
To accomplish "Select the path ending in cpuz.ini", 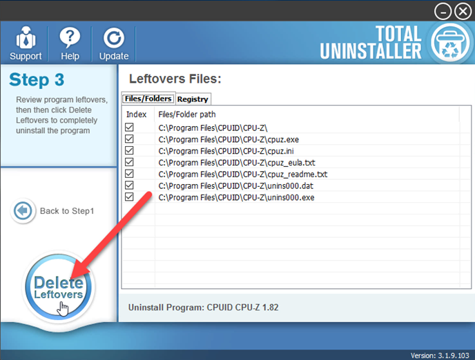I will (226, 151).
